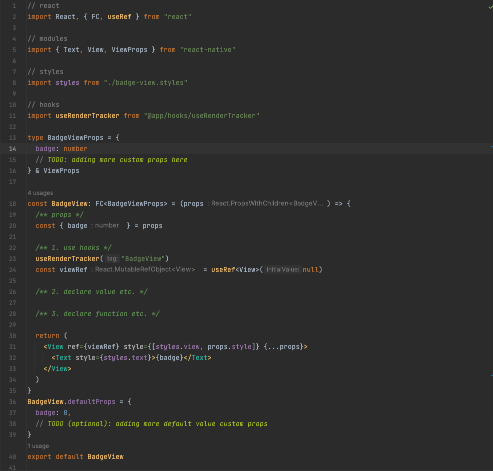
Task: Click 'ref={viewRef}' on line 31
Action: click(x=94, y=346)
